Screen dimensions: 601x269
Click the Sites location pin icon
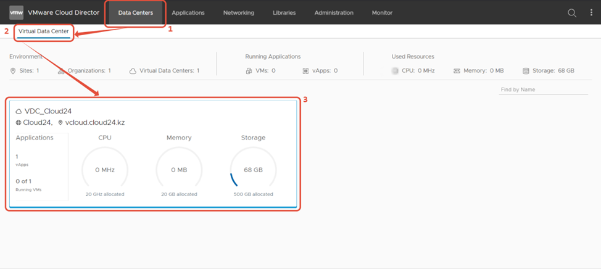pos(13,71)
